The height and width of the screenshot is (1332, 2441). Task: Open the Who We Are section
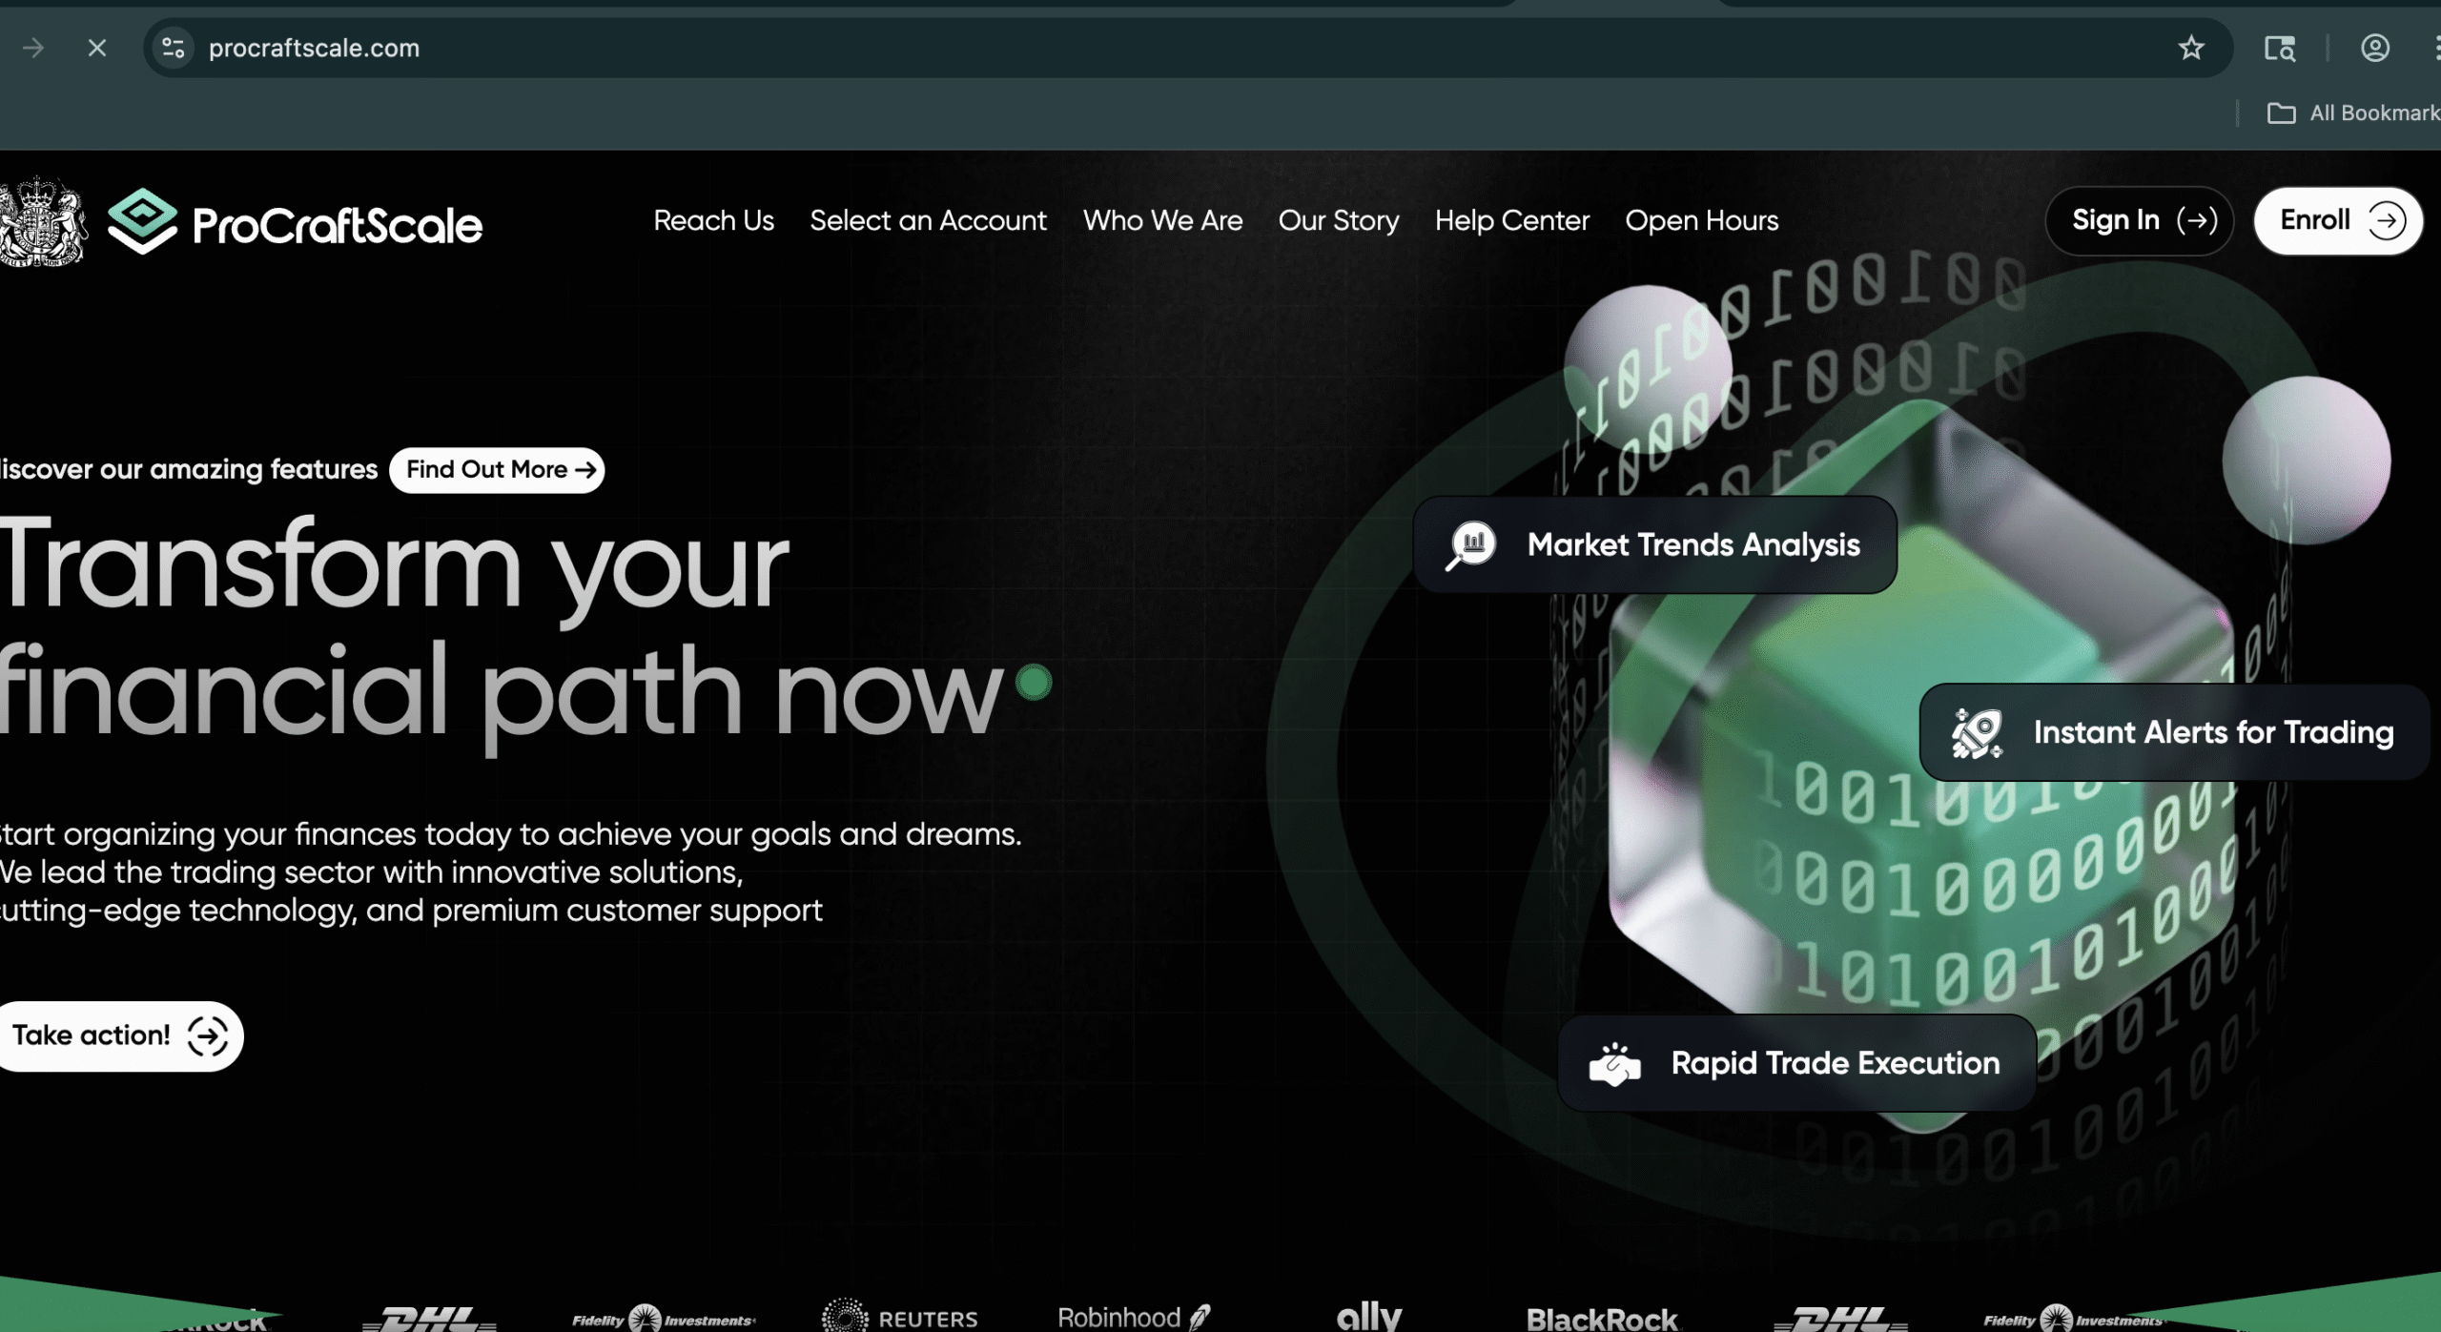(x=1162, y=221)
